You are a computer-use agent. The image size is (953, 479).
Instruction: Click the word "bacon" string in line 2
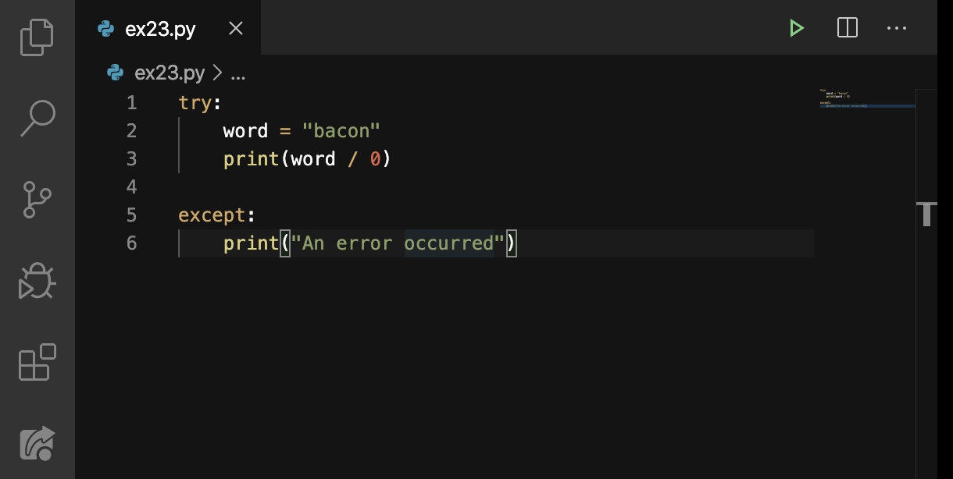point(341,130)
